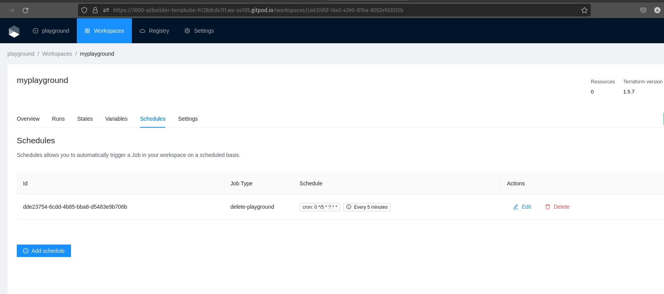The height and width of the screenshot is (294, 664).
Task: Open the Registry page
Action: (x=154, y=31)
